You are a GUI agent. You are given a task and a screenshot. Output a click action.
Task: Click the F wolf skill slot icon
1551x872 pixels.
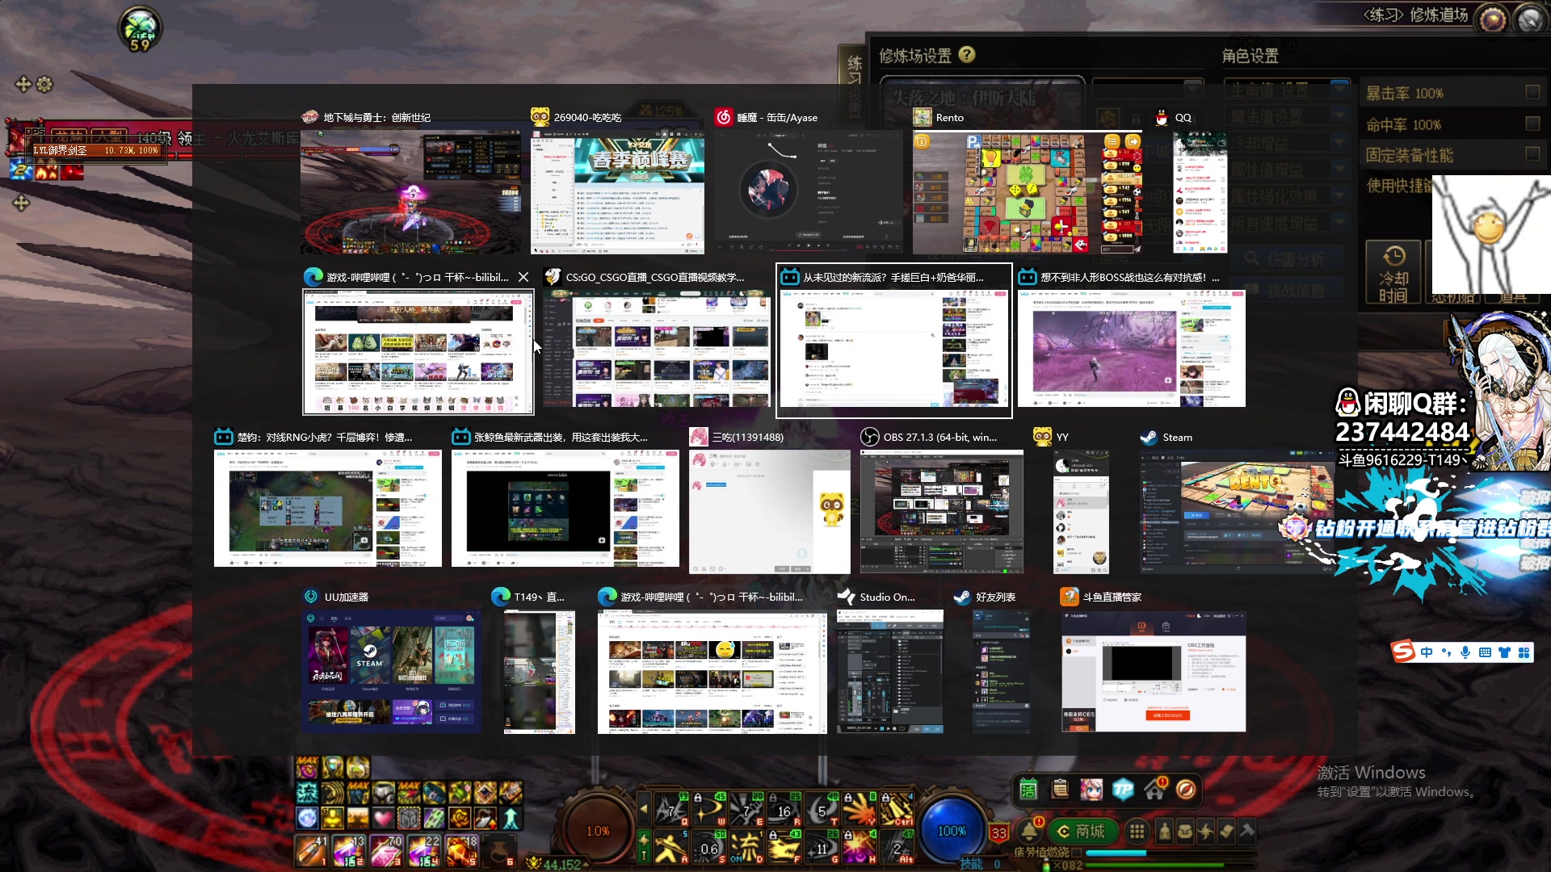pos(784,847)
